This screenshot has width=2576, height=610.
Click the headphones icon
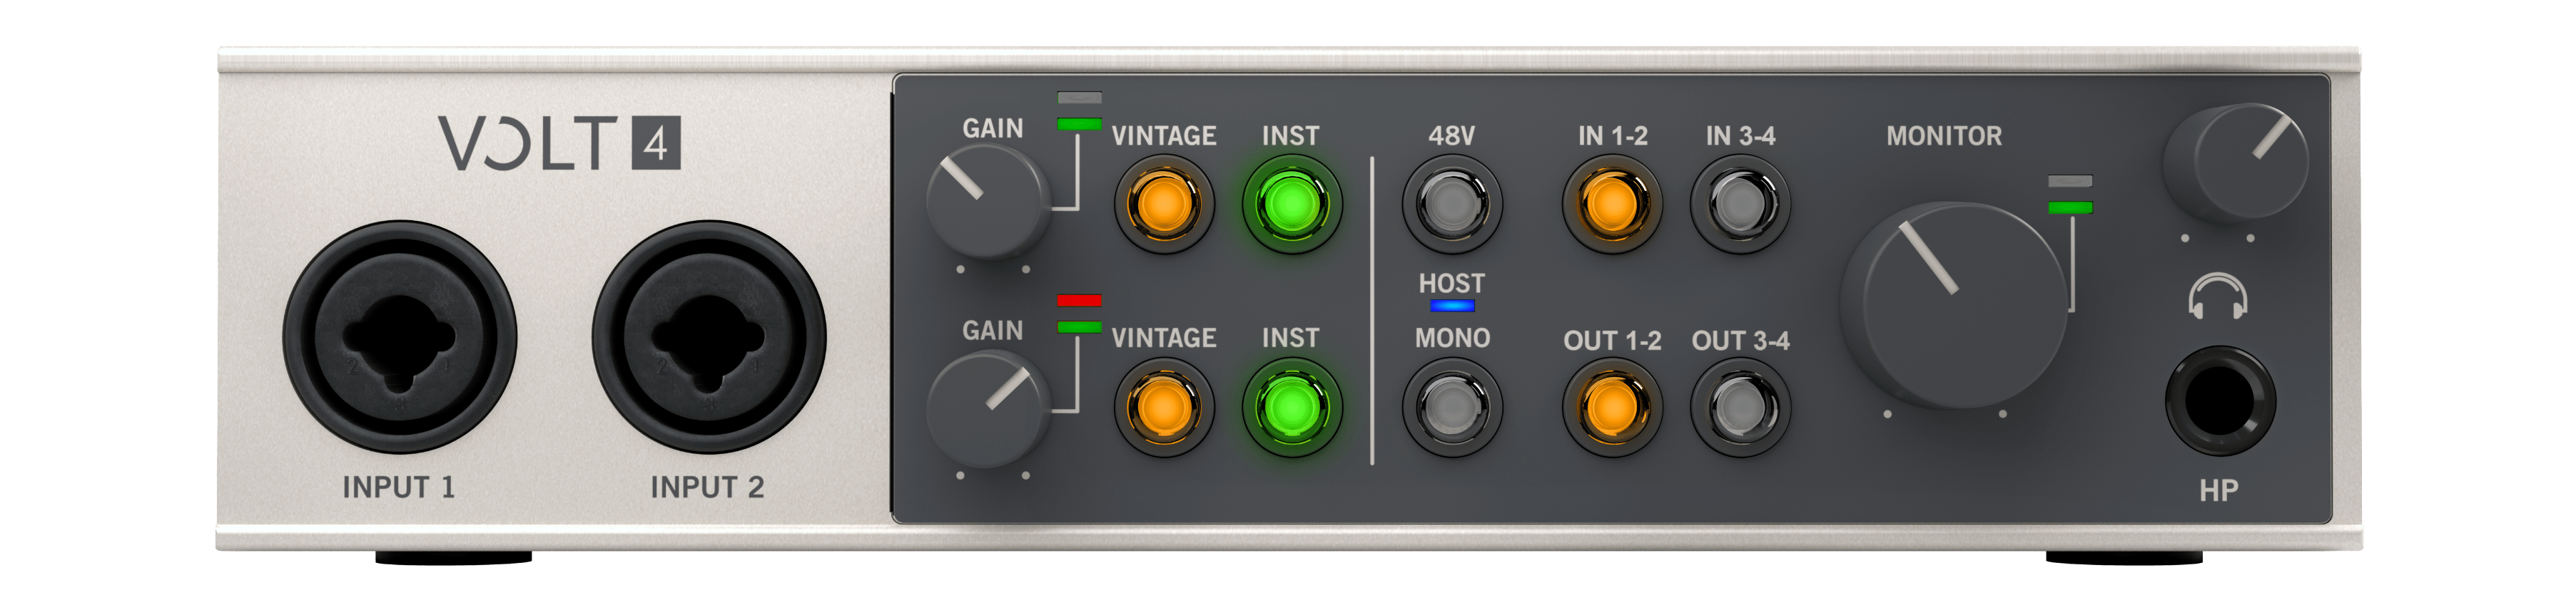click(2218, 297)
